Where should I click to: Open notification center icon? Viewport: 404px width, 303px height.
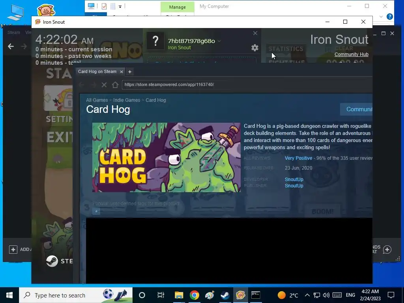[391, 295]
